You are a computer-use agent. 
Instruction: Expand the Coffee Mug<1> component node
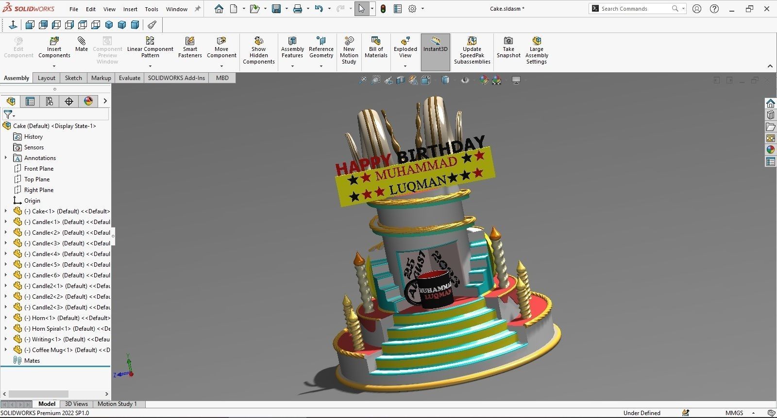tap(6, 350)
